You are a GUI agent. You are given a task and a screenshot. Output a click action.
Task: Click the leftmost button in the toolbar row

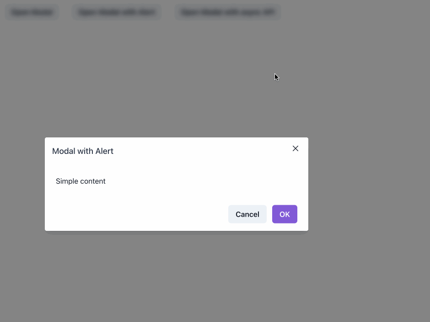pos(32,12)
